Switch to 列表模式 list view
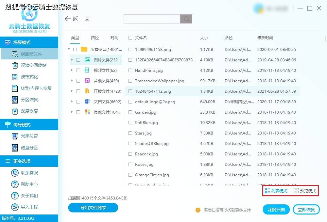Viewport: 327px width, 222px height. (276, 191)
